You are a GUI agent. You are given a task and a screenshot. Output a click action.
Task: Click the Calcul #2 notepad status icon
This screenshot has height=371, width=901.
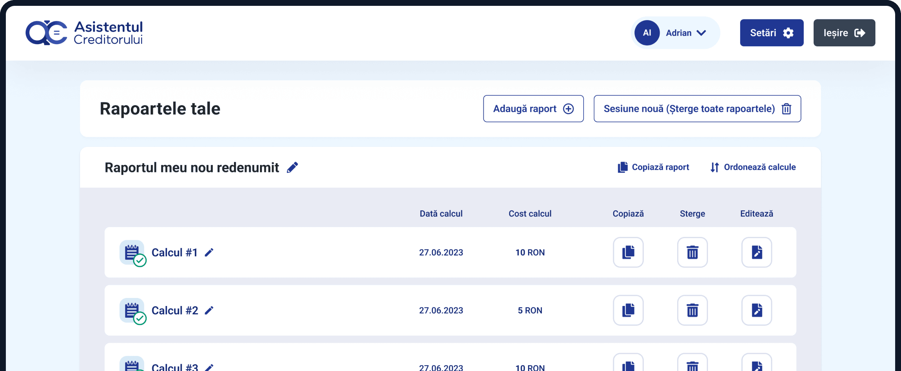pyautogui.click(x=132, y=310)
